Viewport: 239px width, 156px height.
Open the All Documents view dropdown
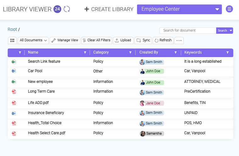point(33,40)
